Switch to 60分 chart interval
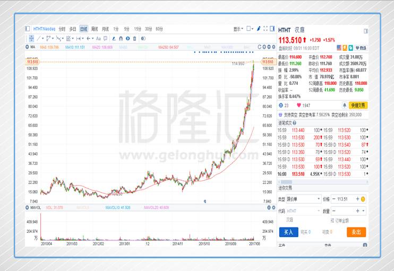 [x=159, y=29]
